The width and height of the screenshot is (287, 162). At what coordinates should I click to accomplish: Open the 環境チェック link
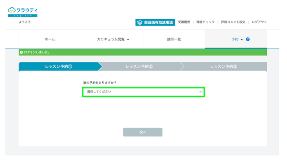(x=205, y=22)
